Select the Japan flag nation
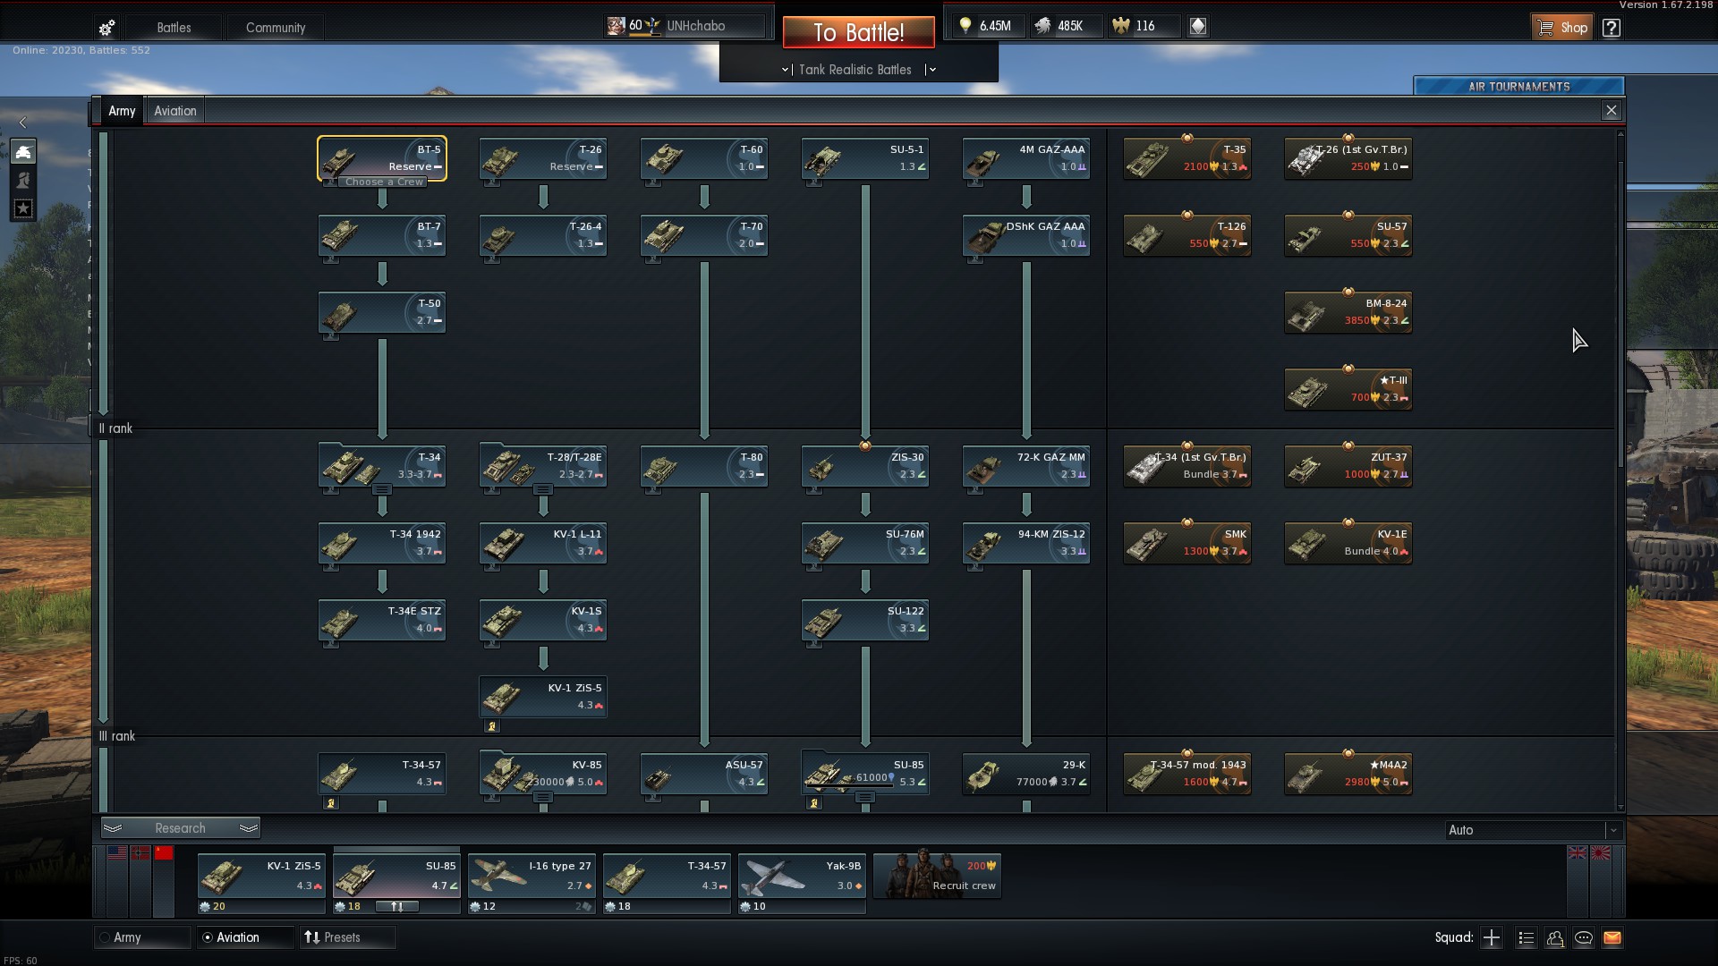Screen dimensions: 1718x966 1601,853
